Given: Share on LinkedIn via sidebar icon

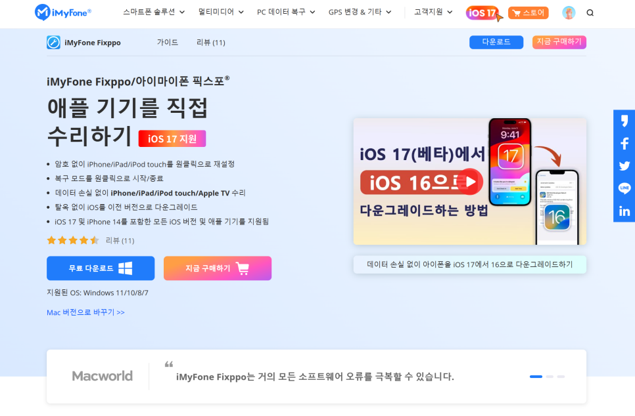Looking at the screenshot, I should click(x=624, y=211).
